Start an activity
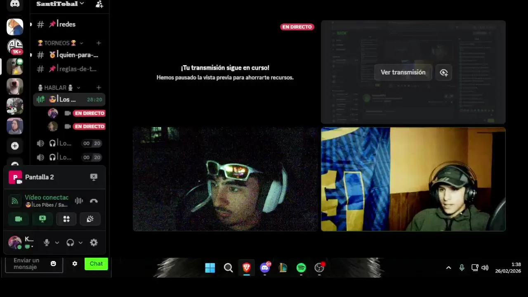The width and height of the screenshot is (528, 297). 66,219
